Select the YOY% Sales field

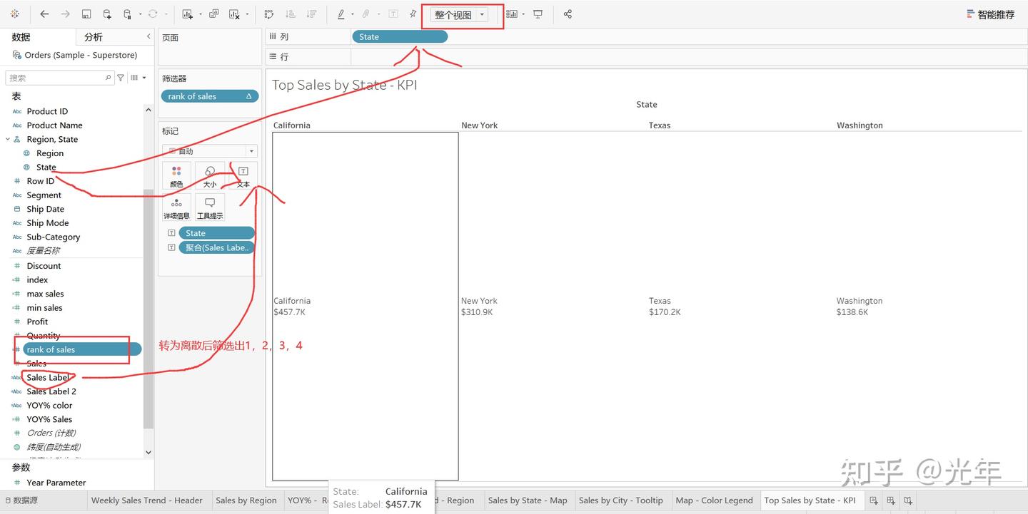coord(49,419)
